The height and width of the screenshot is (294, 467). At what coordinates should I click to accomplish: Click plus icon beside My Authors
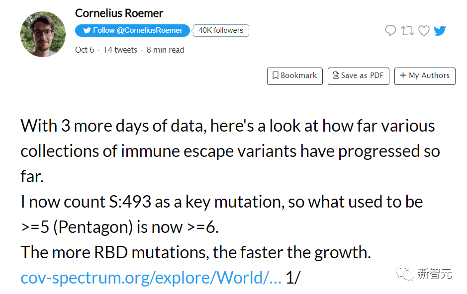[403, 75]
